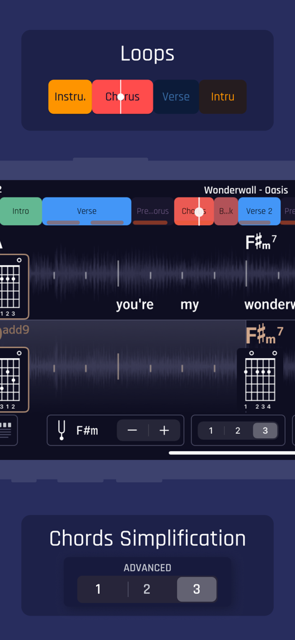This screenshot has height=640, width=295.
Task: Lower the key with the minus button
Action: [132, 430]
